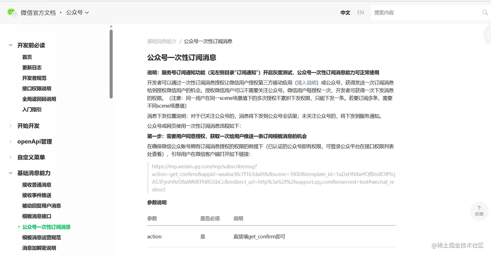Click the page heading 公众号一次性订阅消息
Viewport: 491px width, 256px height.
182,58
